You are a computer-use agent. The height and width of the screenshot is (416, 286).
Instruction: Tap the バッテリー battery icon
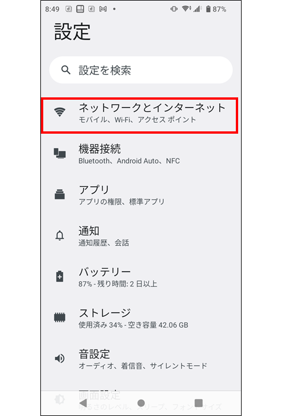(60, 277)
